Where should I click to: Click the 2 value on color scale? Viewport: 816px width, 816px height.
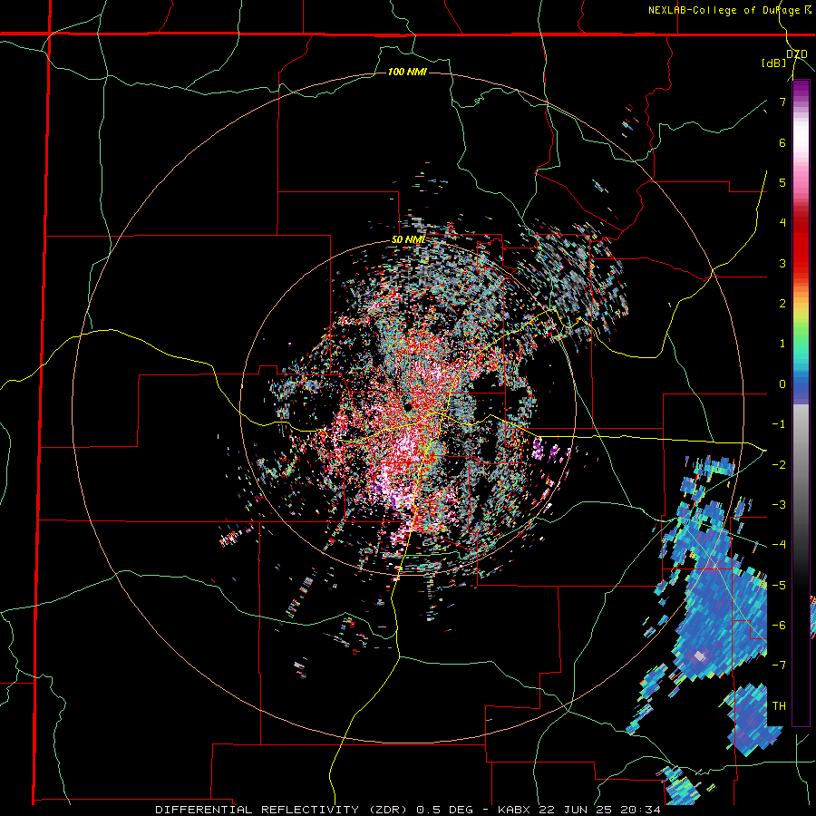(x=782, y=304)
